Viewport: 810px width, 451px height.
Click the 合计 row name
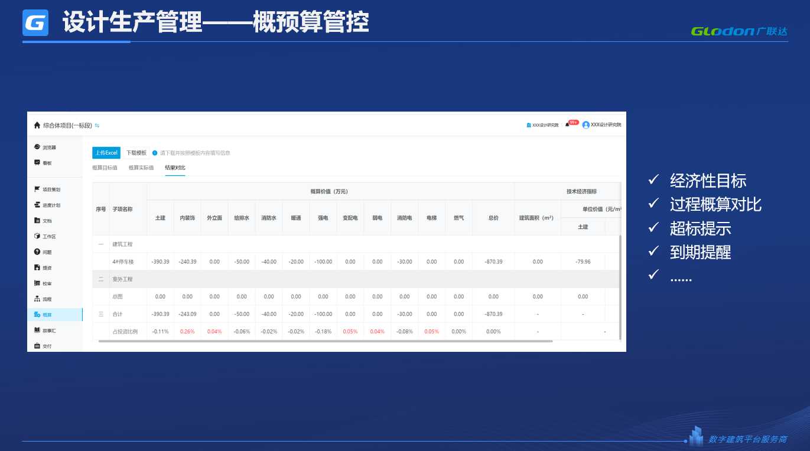pos(118,314)
